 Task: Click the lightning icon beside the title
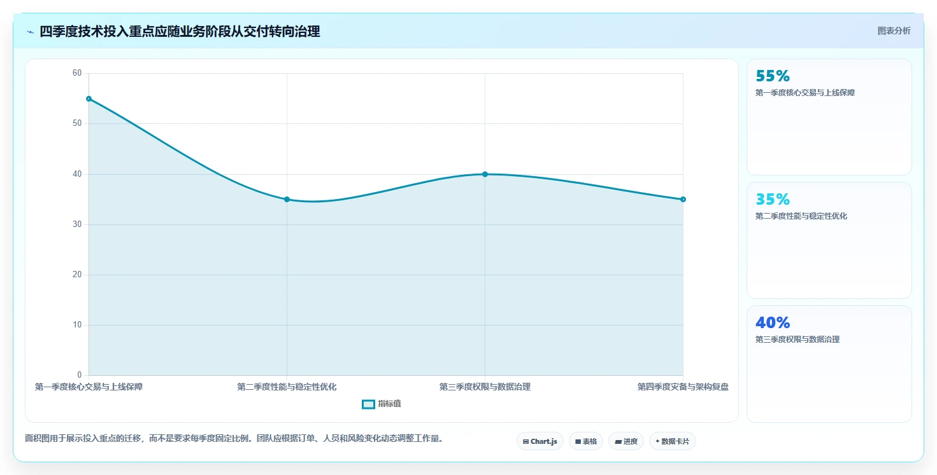[x=30, y=32]
